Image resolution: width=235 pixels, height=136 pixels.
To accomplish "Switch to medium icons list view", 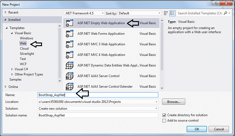I will pyautogui.click(x=172, y=13).
